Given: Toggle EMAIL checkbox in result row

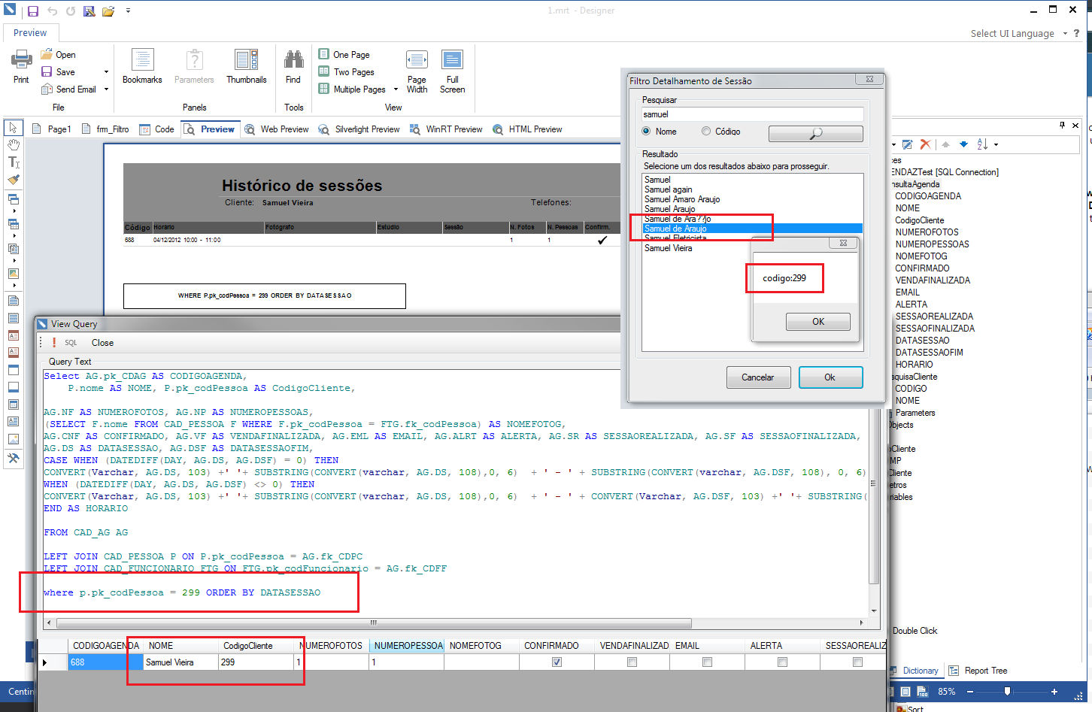Looking at the screenshot, I should (x=707, y=662).
